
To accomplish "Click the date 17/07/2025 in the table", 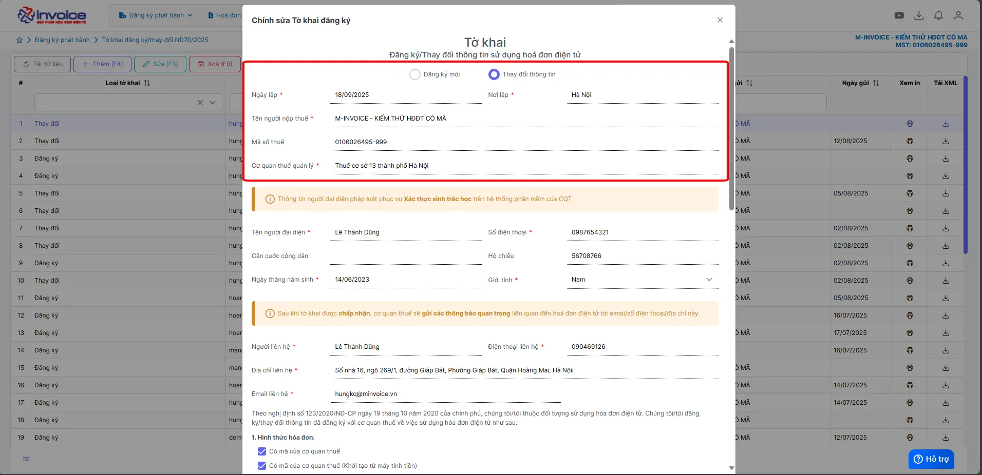I will point(851,333).
